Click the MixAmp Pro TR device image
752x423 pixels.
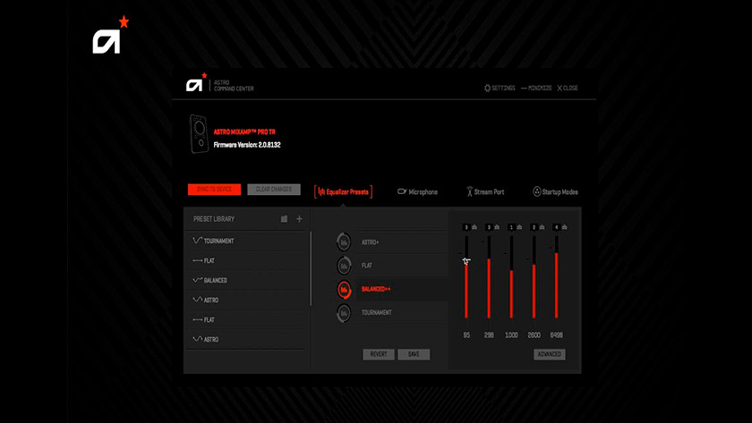199,133
